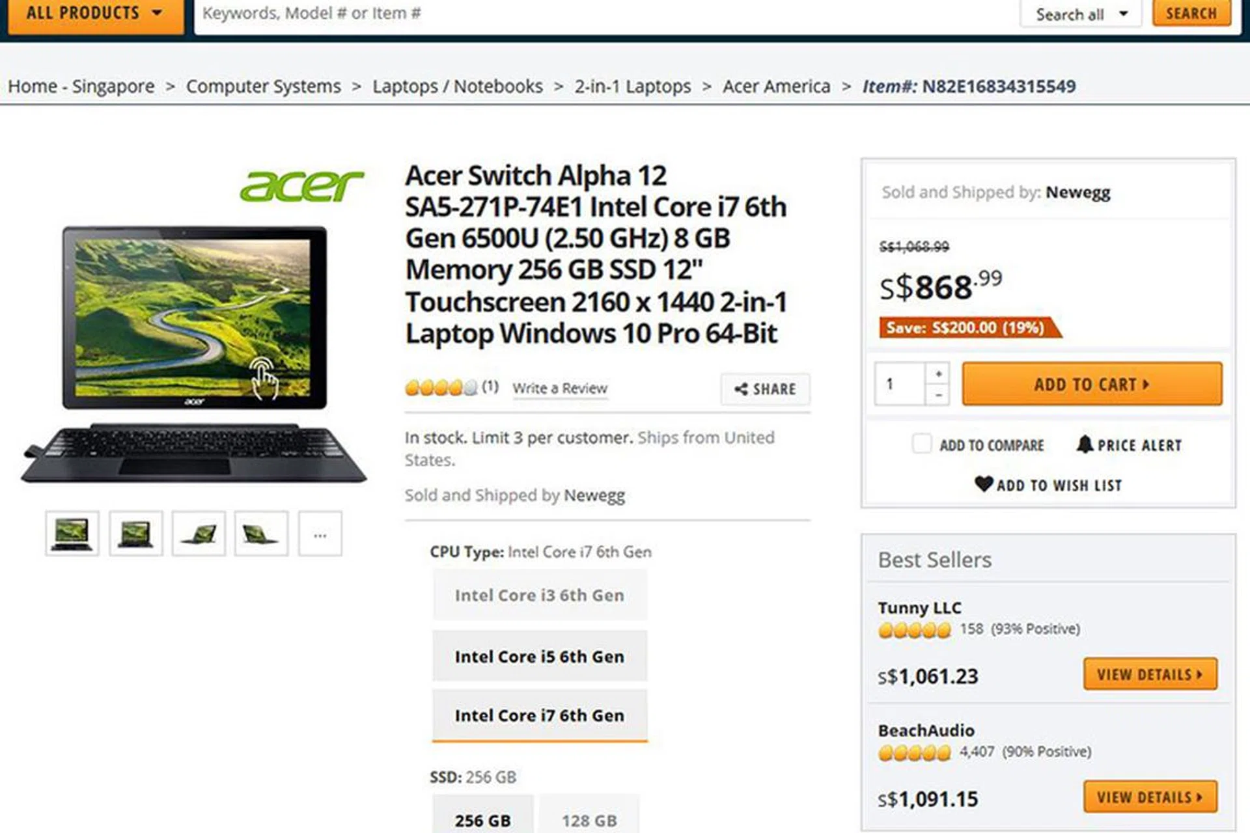Select the Intel Core i5 6th Gen option

point(540,656)
